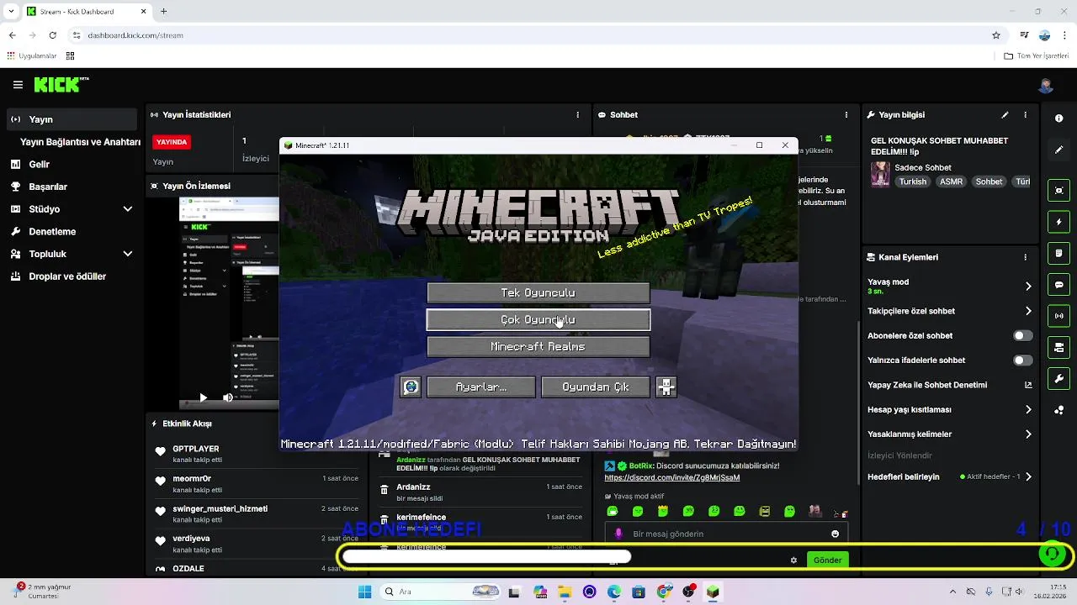Image resolution: width=1077 pixels, height=605 pixels.
Task: Click Minecraft Realms button
Action: point(538,346)
